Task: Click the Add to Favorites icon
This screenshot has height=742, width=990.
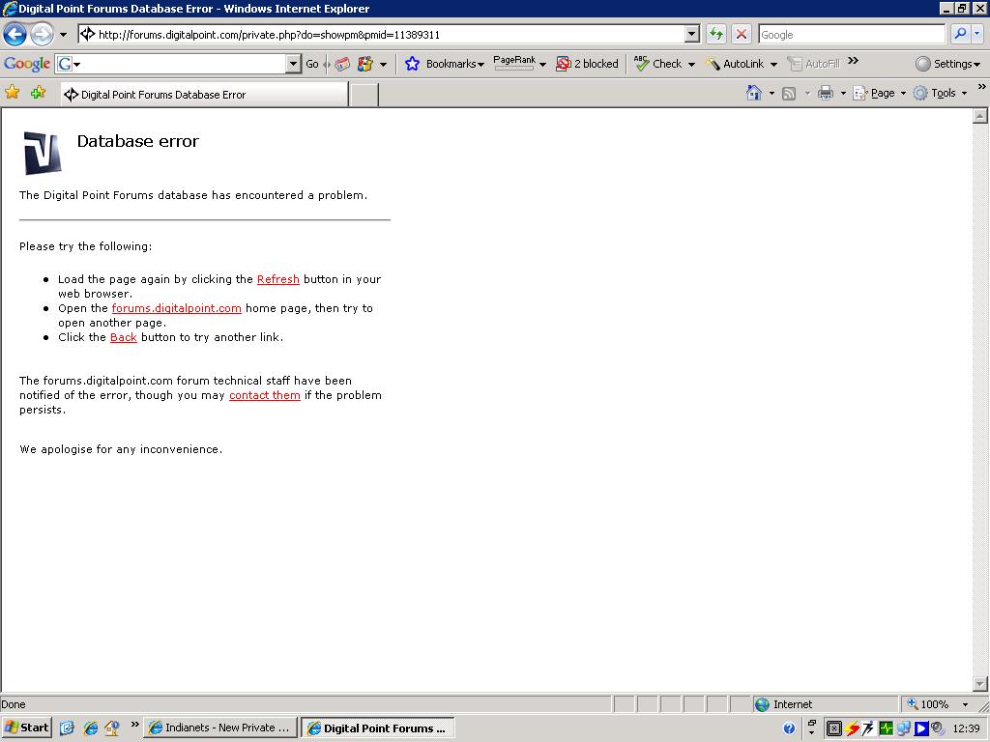Action: point(39,93)
